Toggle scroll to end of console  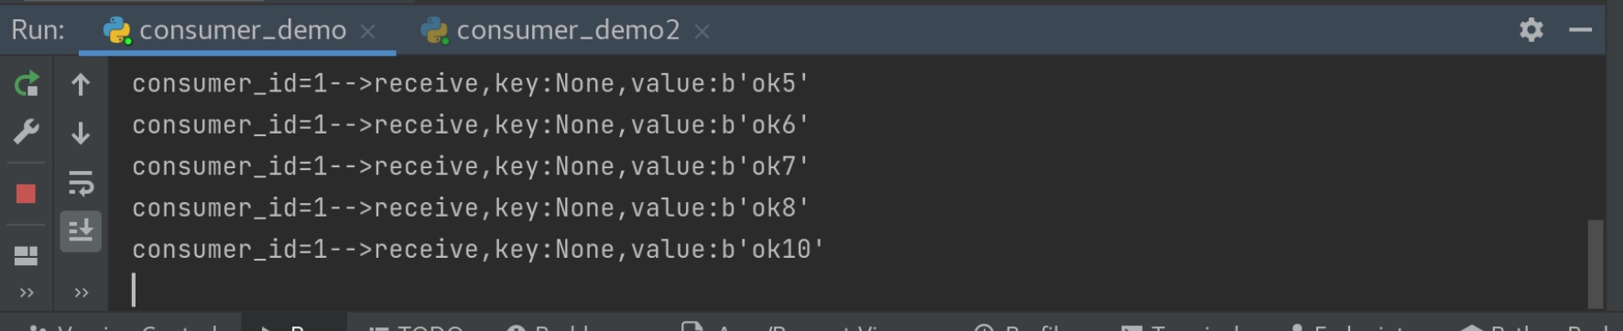click(81, 230)
